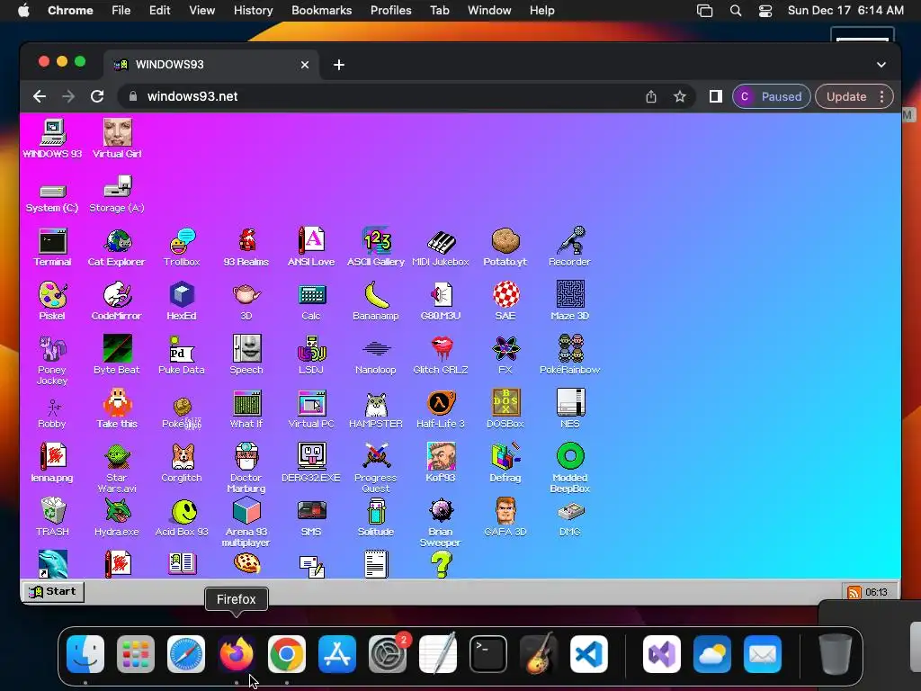Click the Potato.yt potato icon
Screen dimensions: 921x691
(x=505, y=247)
